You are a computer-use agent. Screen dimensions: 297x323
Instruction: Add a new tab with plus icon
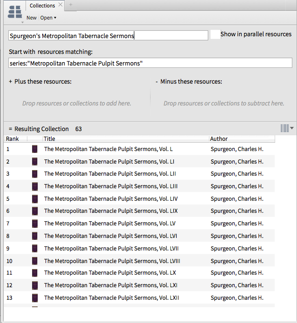(71, 5)
